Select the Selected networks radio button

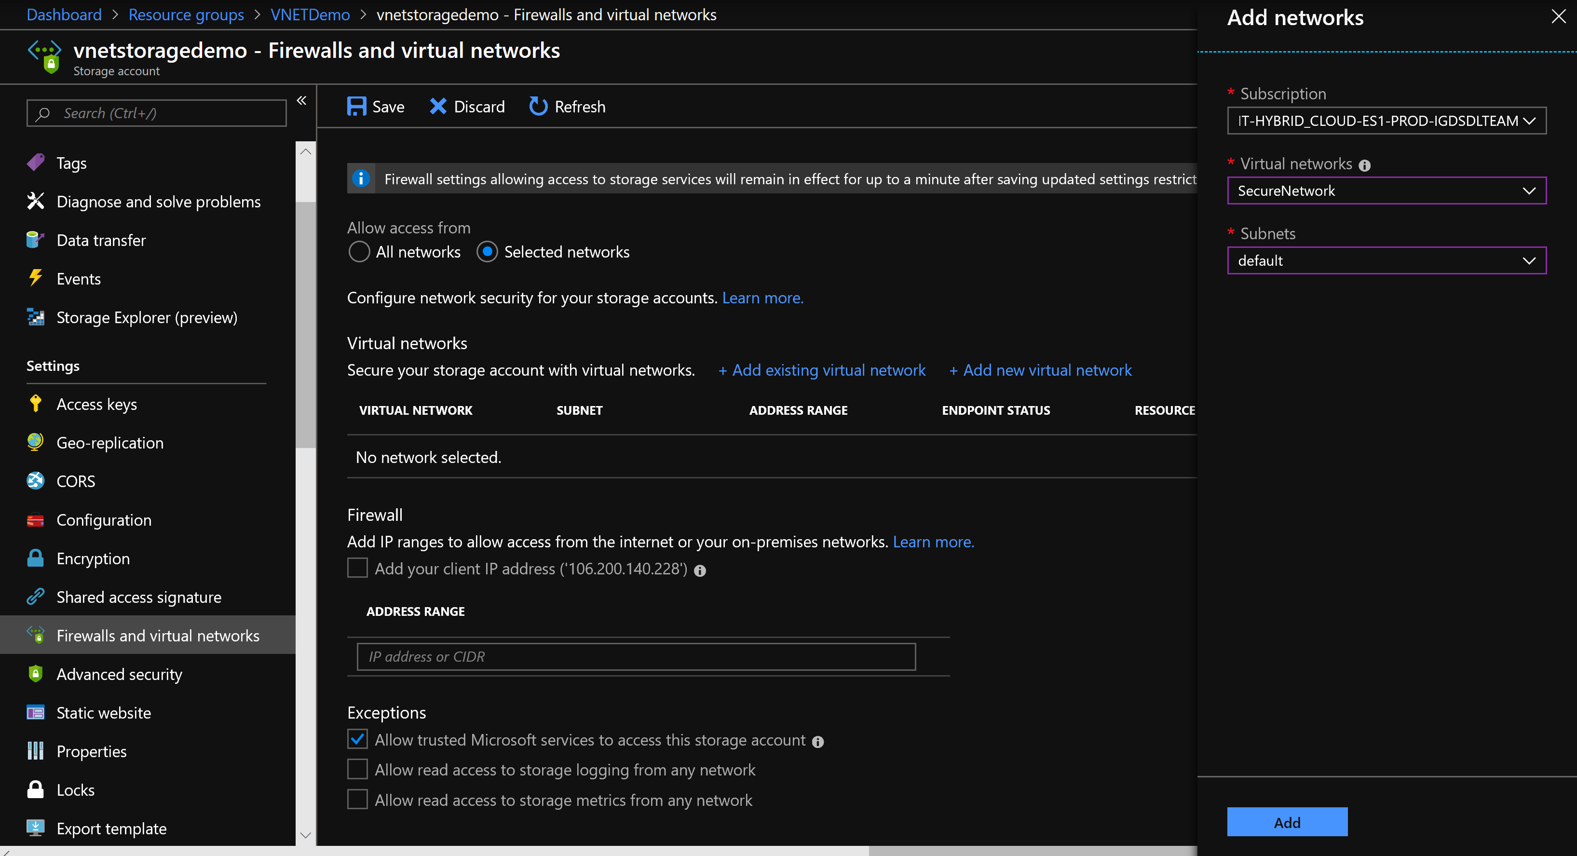[x=487, y=252]
